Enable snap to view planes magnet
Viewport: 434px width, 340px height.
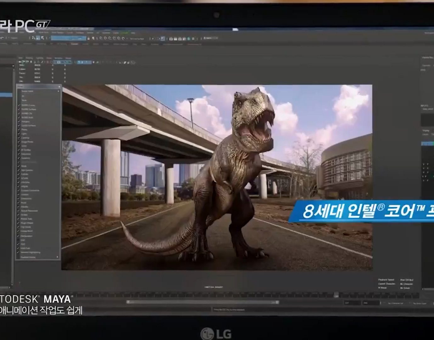[119, 38]
